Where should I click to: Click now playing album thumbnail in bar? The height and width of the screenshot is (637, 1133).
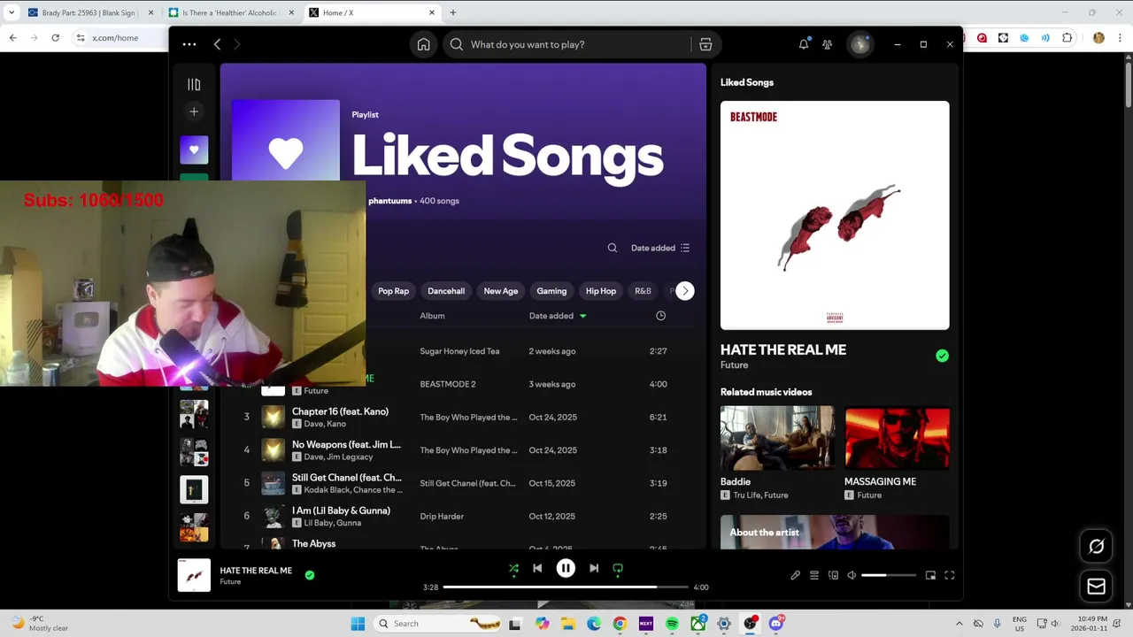(x=194, y=575)
